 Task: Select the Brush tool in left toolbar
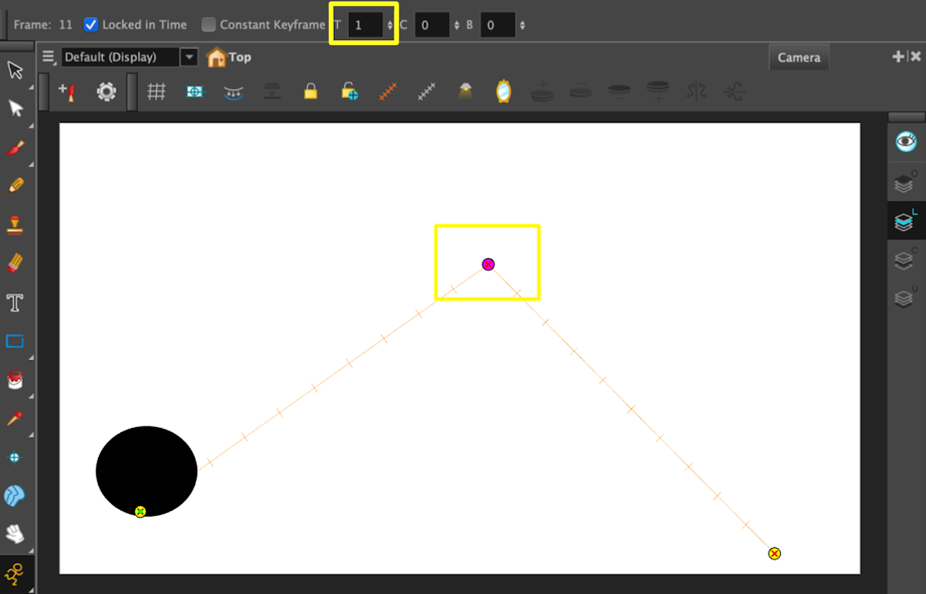[15, 148]
